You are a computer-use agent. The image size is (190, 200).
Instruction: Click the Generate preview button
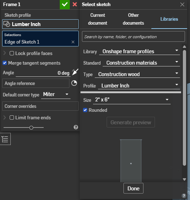click(x=131, y=122)
